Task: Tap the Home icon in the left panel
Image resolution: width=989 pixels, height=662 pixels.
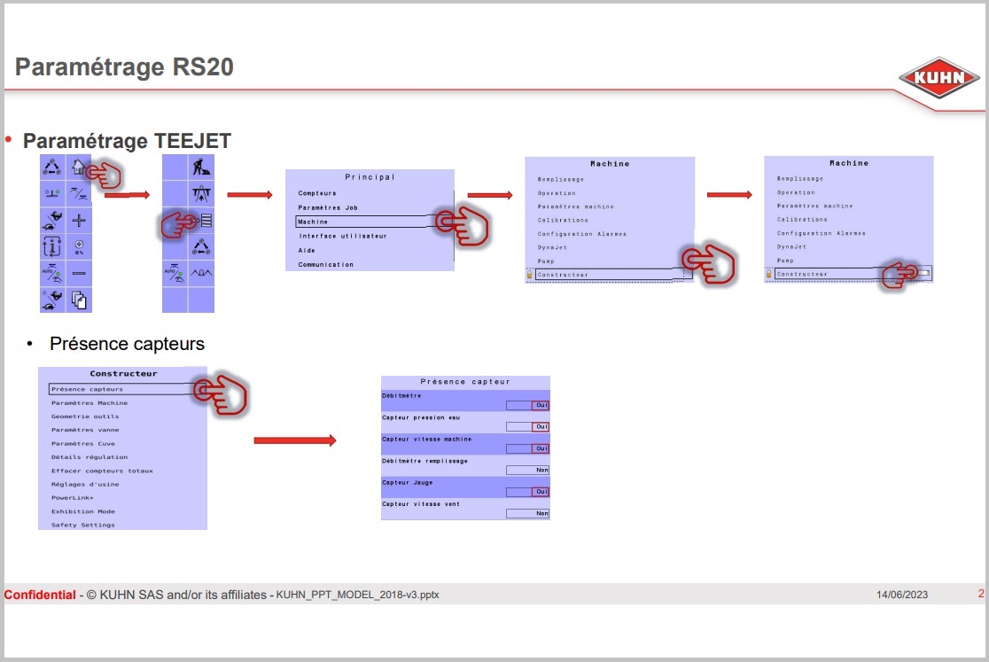Action: 79,167
